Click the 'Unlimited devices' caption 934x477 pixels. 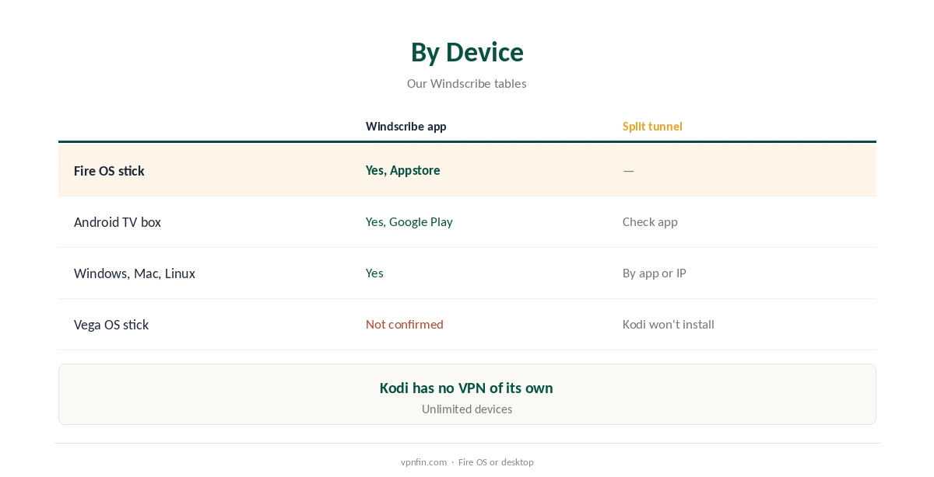[467, 409]
